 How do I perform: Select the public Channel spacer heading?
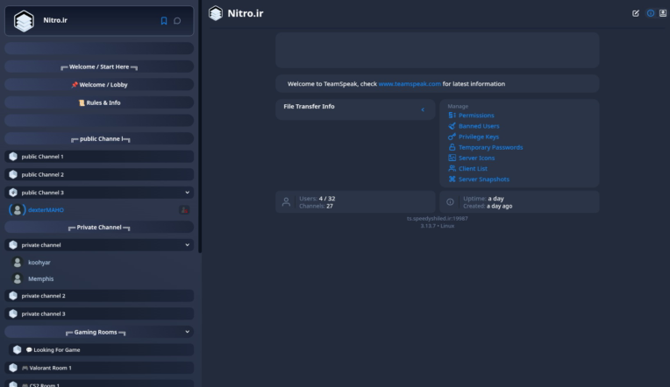tap(99, 138)
